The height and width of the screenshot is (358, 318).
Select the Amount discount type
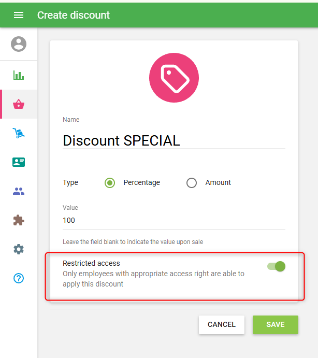[x=192, y=183]
